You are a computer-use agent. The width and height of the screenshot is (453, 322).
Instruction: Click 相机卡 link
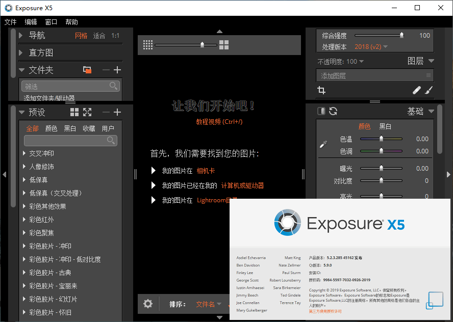point(206,171)
